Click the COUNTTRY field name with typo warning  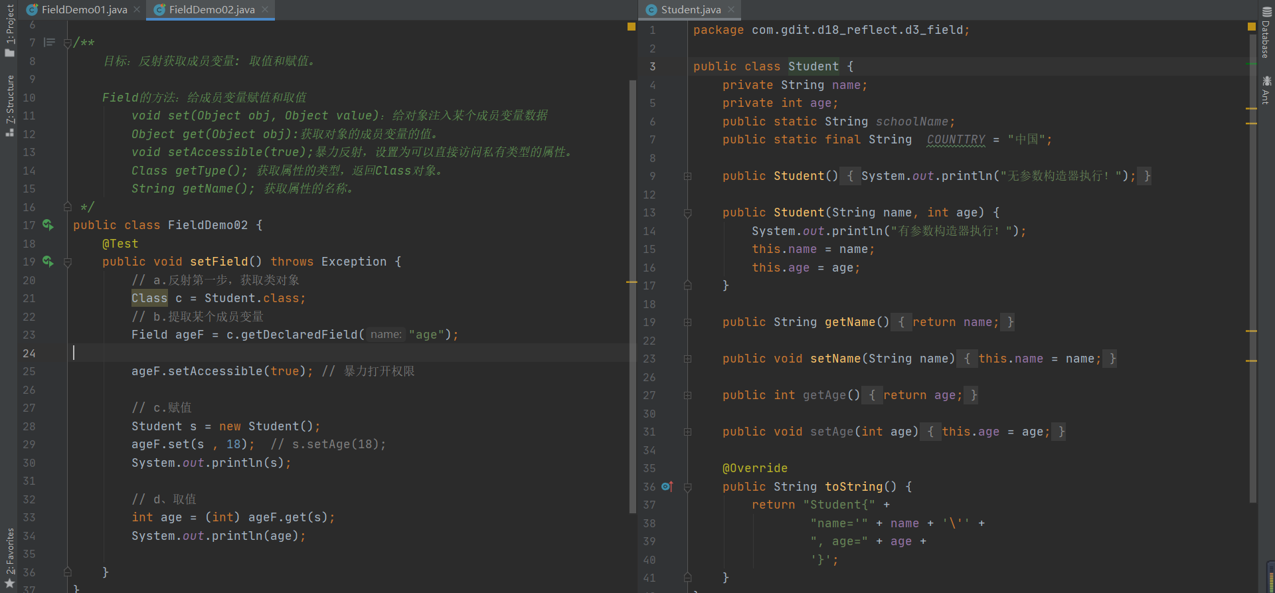[x=956, y=139]
